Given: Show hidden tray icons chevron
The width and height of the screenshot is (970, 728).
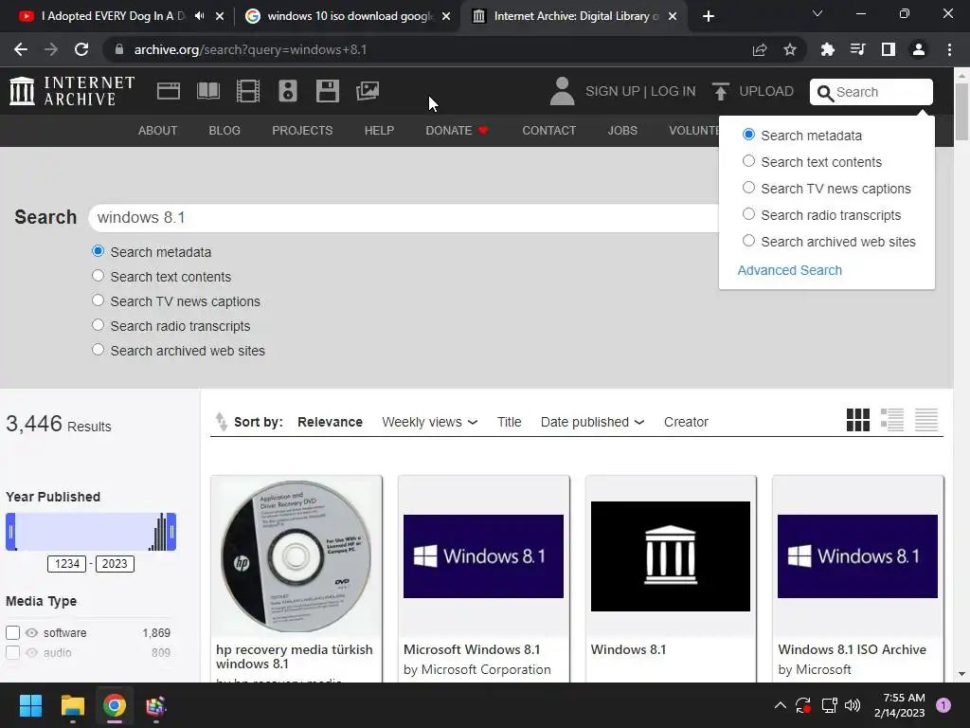Looking at the screenshot, I should pos(781,705).
